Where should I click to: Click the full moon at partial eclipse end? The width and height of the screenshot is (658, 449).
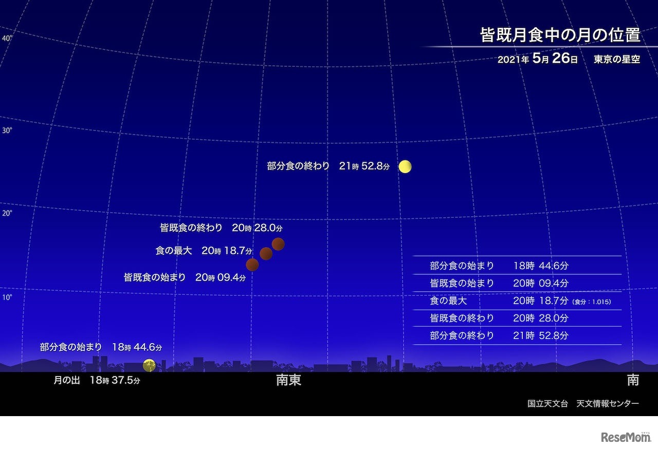tap(405, 166)
